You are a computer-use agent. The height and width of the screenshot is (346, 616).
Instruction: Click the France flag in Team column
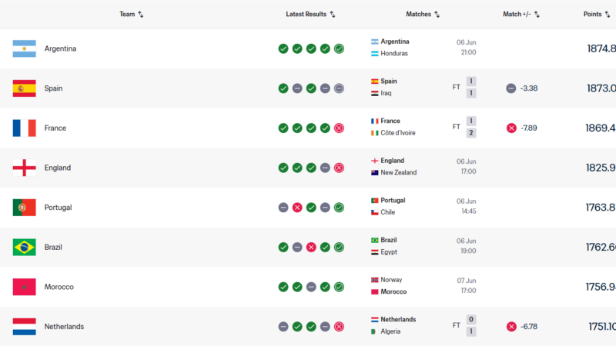25,128
